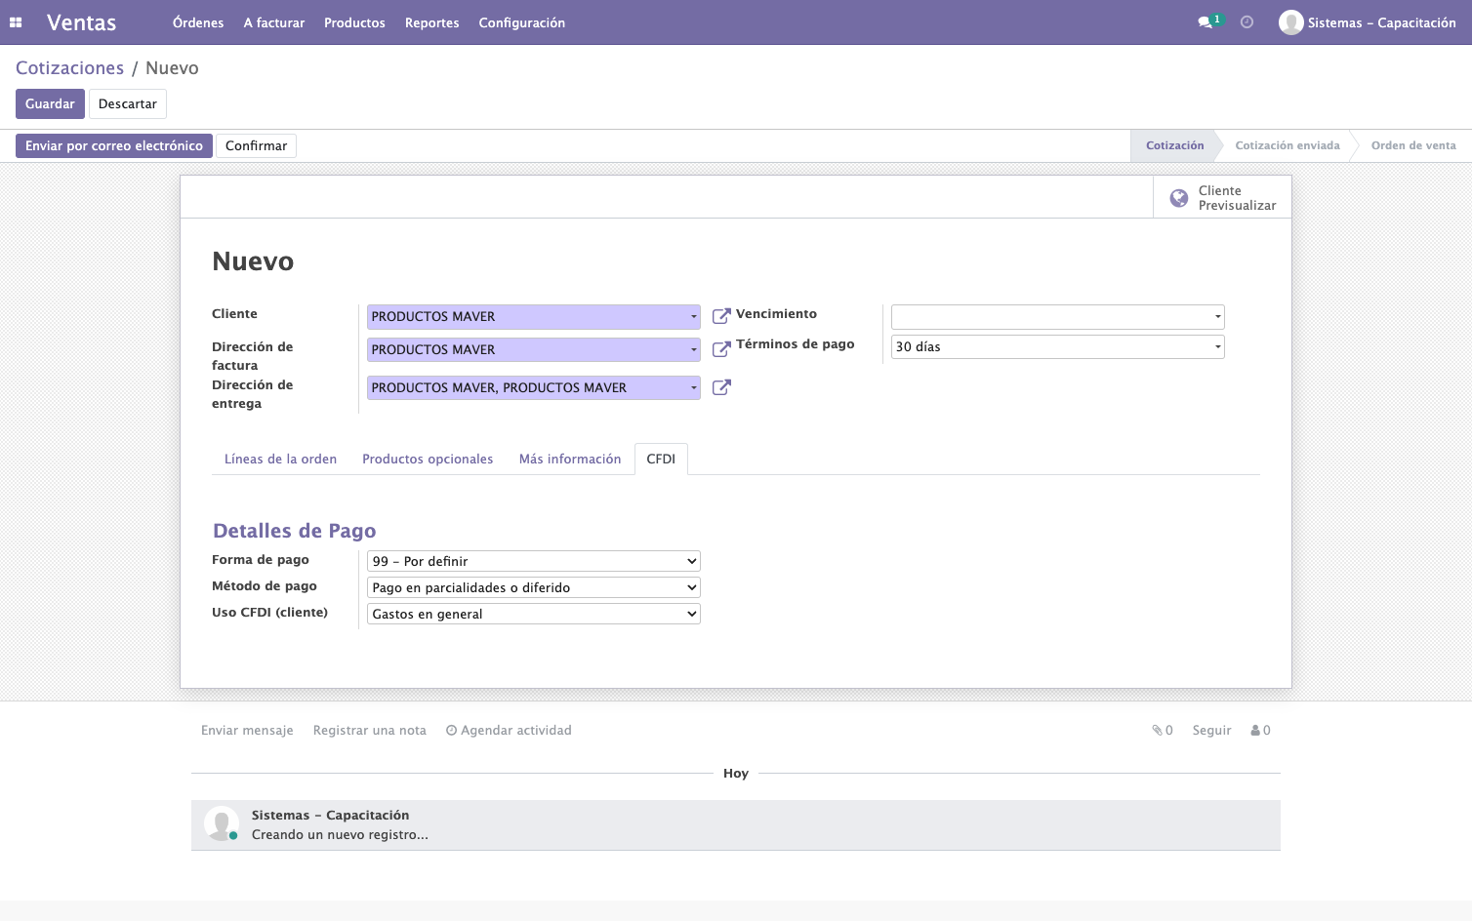
Task: Open the Reportes menu
Action: point(432,22)
